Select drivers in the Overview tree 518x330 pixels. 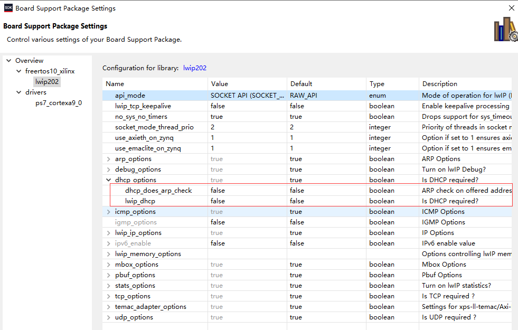35,92
